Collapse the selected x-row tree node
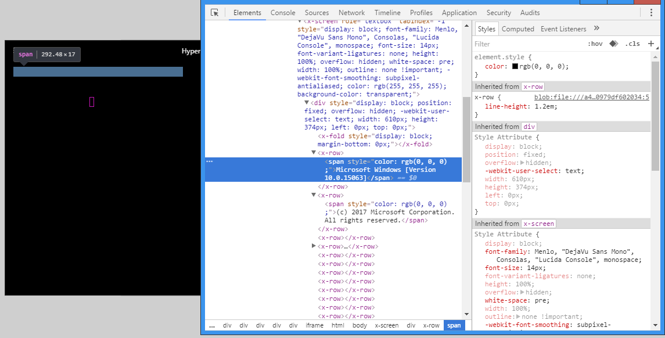The height and width of the screenshot is (338, 665). tap(314, 152)
